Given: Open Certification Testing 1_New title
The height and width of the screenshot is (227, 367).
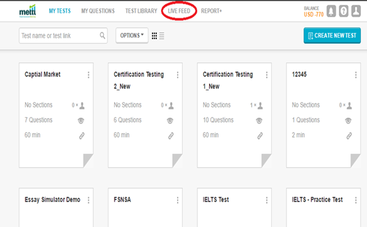Looking at the screenshot, I should point(228,80).
